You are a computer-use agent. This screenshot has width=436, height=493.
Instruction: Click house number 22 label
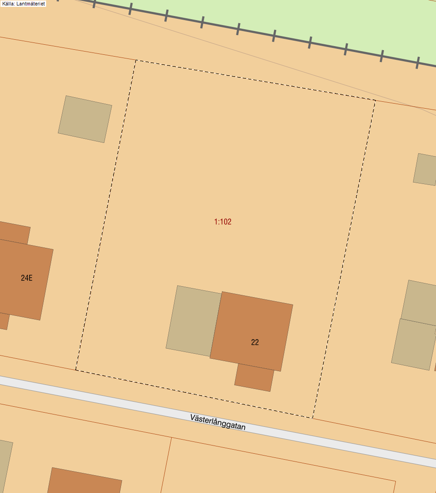pyautogui.click(x=255, y=342)
